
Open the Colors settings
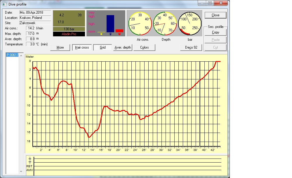click(144, 47)
